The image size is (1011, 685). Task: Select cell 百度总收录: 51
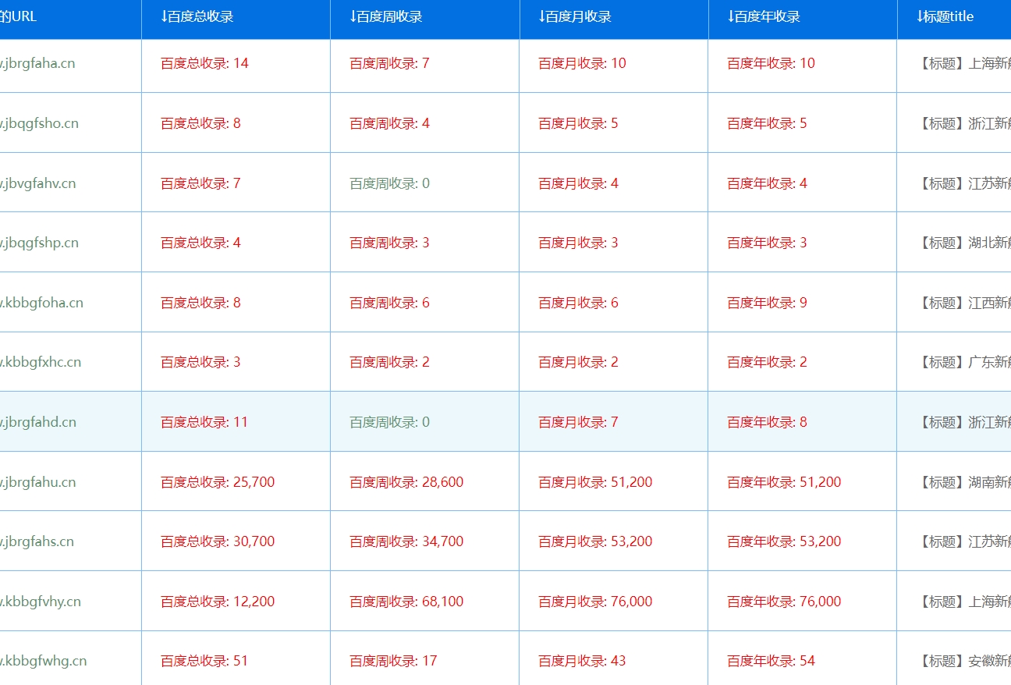tap(204, 661)
